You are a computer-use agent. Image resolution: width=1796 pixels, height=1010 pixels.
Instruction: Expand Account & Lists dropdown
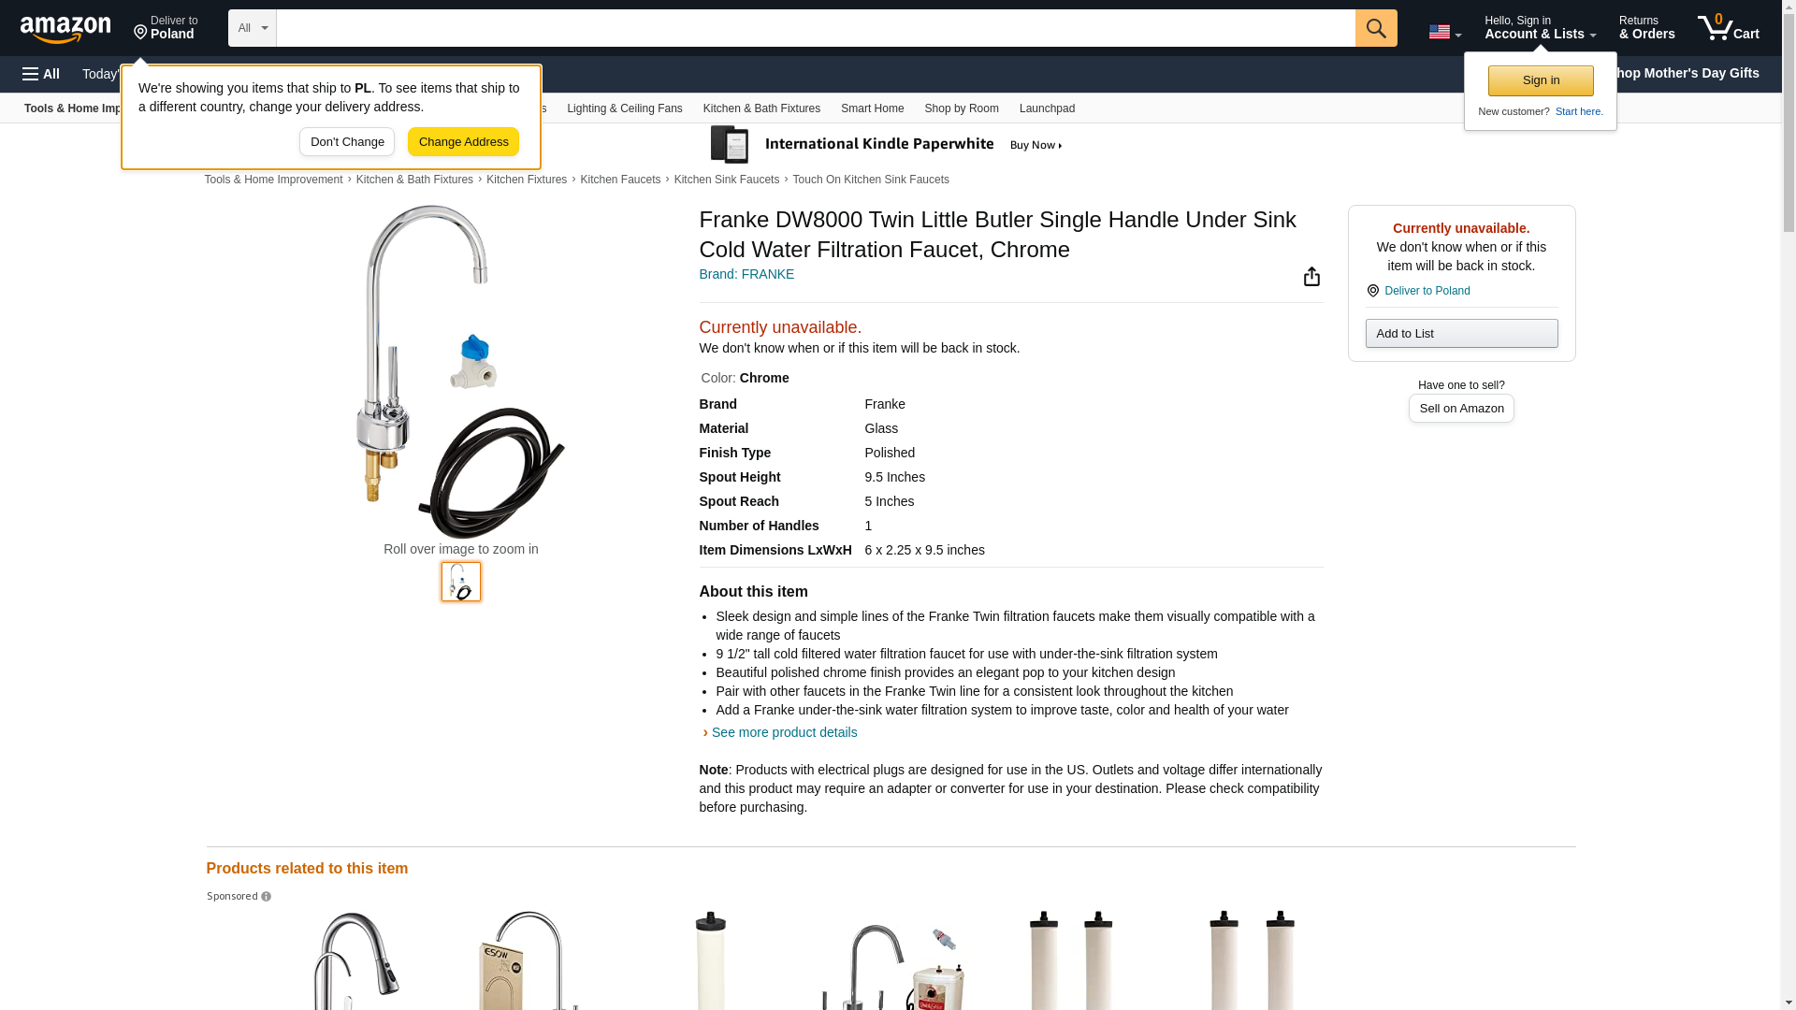pyautogui.click(x=1540, y=27)
